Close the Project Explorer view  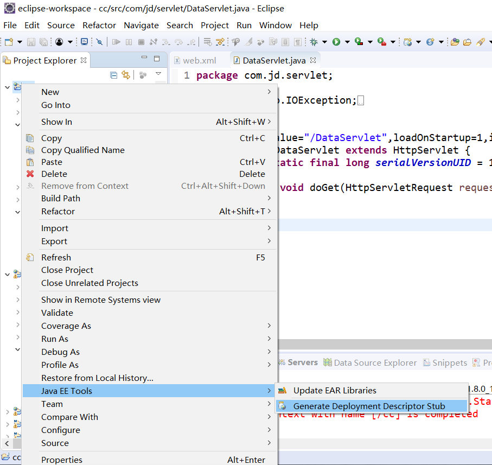point(84,60)
